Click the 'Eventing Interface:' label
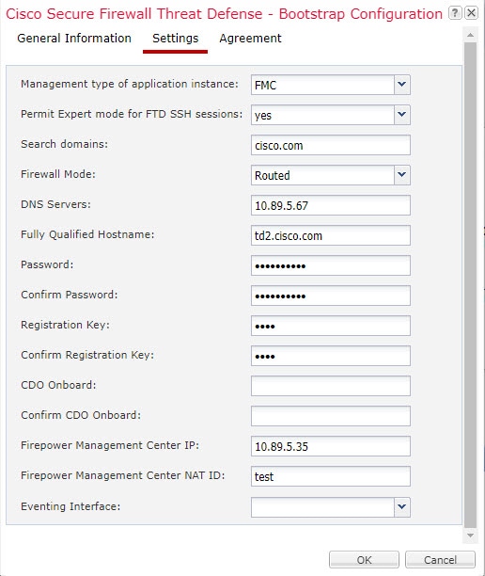The image size is (485, 576). tap(70, 506)
